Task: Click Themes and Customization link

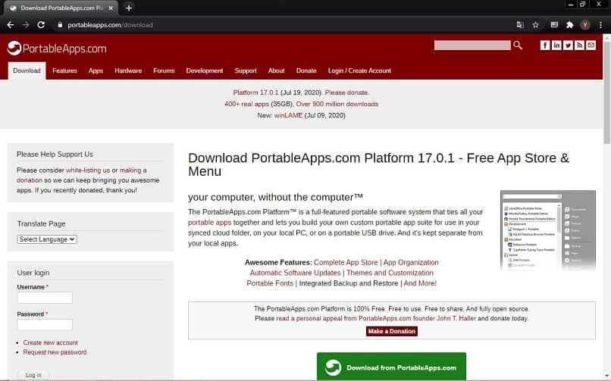Action: pos(390,273)
